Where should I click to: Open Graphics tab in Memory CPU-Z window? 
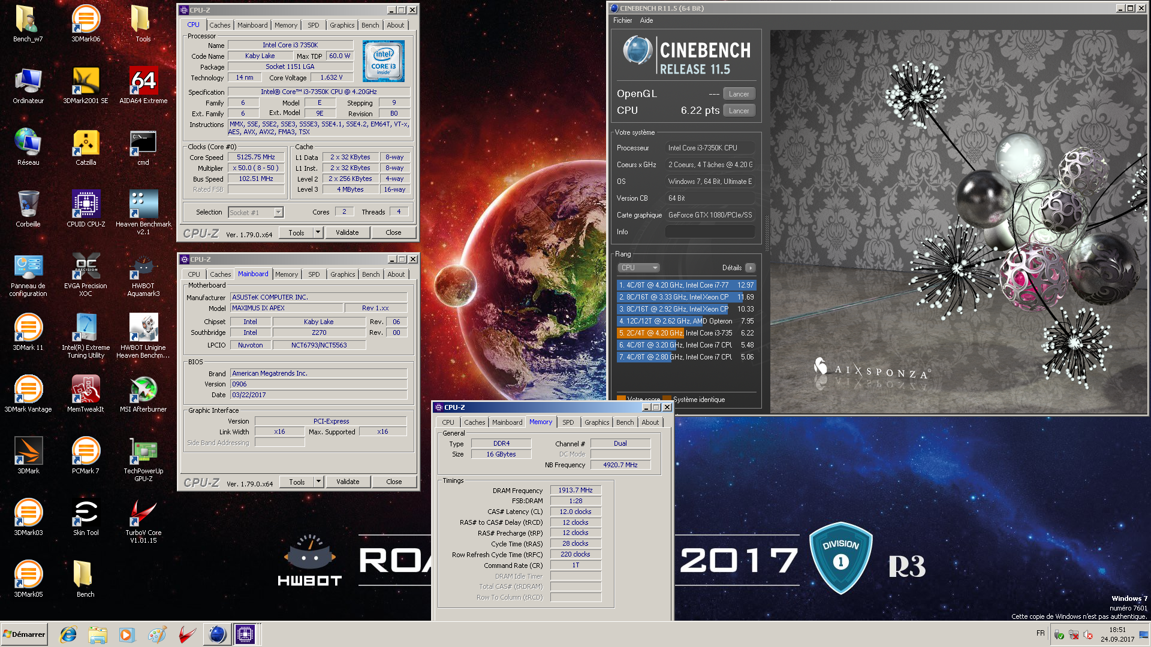[596, 422]
